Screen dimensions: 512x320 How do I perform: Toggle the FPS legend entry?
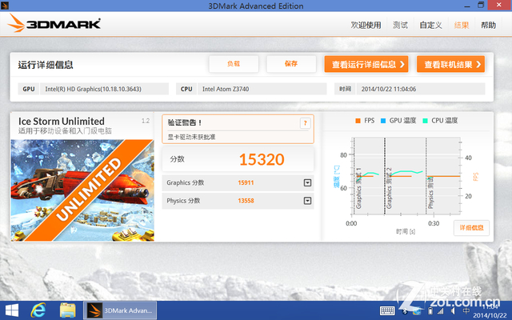point(365,121)
